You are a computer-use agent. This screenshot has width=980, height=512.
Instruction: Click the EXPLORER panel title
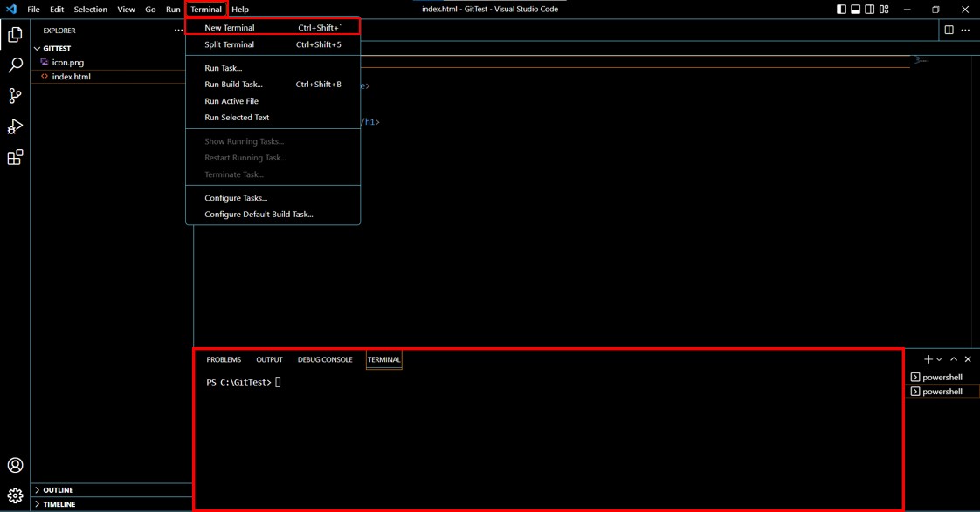pos(59,31)
